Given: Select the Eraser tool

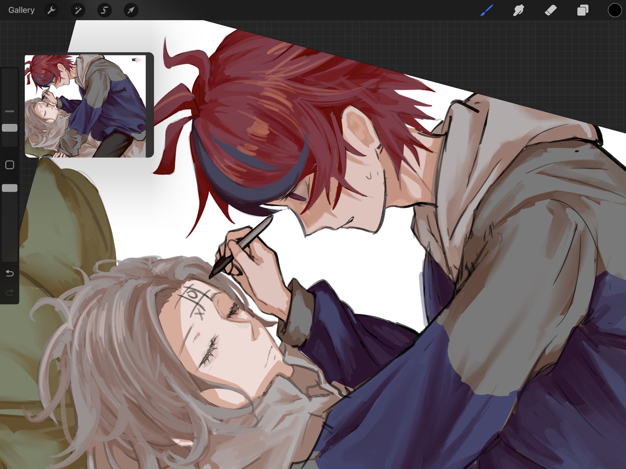Looking at the screenshot, I should [551, 10].
